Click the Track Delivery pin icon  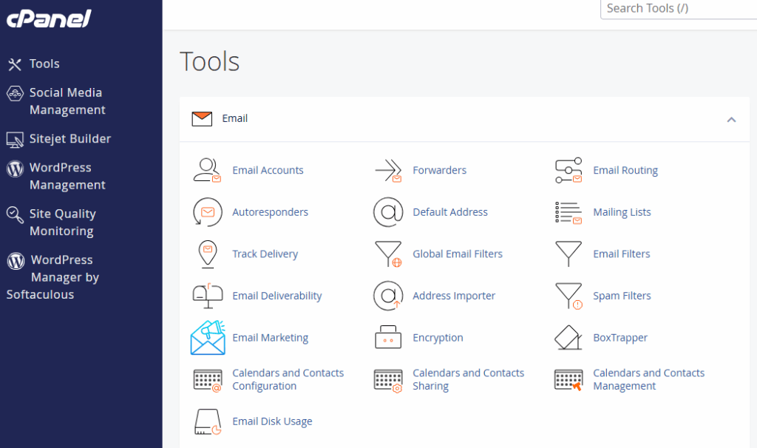point(208,254)
